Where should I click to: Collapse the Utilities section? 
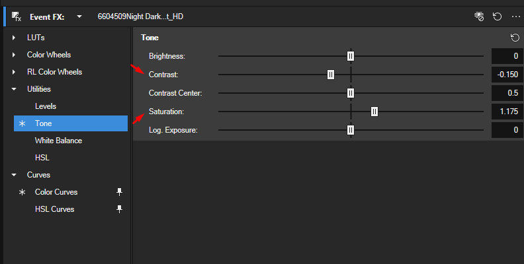click(14, 89)
